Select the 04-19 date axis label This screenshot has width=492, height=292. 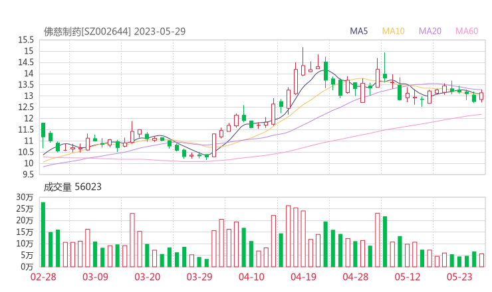(x=303, y=277)
